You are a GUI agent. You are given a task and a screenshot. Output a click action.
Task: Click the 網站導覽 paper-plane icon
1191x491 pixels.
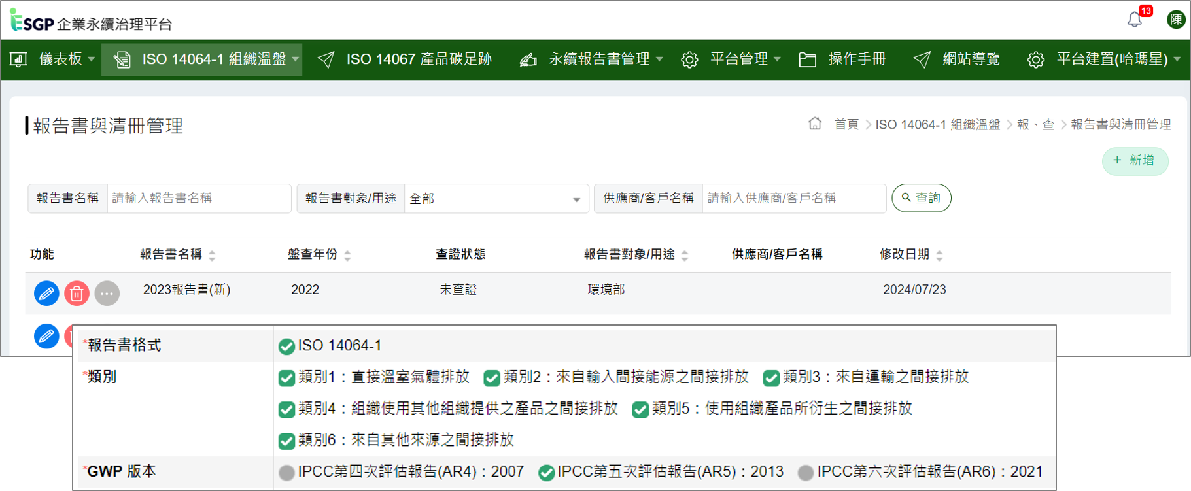[x=922, y=59]
